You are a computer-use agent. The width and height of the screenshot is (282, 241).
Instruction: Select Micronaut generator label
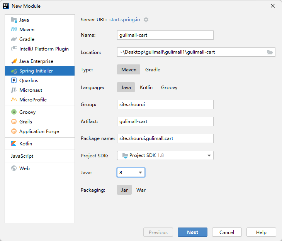point(31,90)
